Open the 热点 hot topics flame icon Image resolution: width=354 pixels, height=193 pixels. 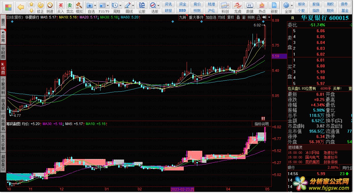262,5
